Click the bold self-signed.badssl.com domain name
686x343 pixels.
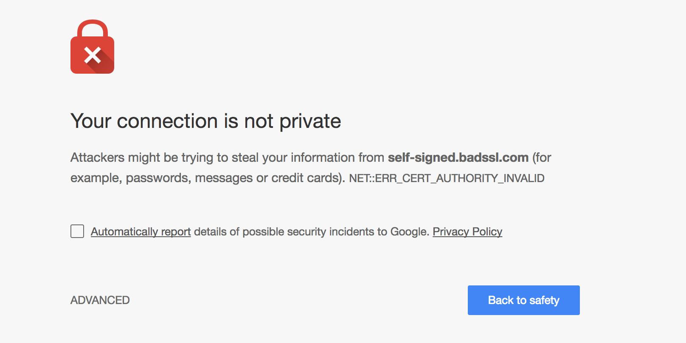(458, 158)
